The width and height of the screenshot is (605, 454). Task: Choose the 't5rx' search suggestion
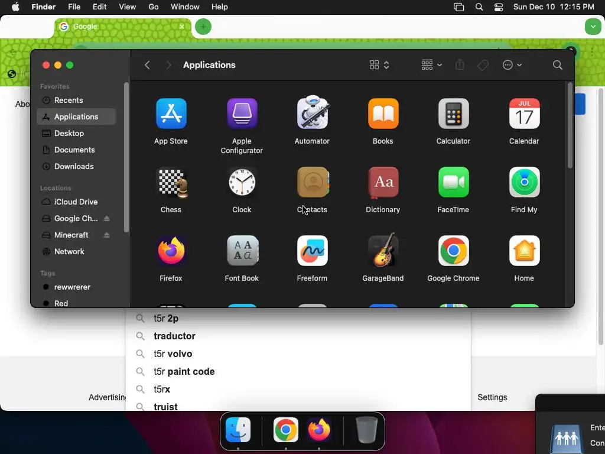[298, 390]
